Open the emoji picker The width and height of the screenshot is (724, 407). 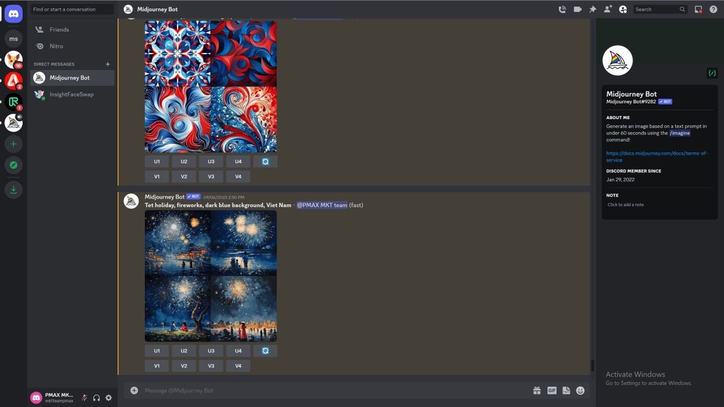coord(580,390)
